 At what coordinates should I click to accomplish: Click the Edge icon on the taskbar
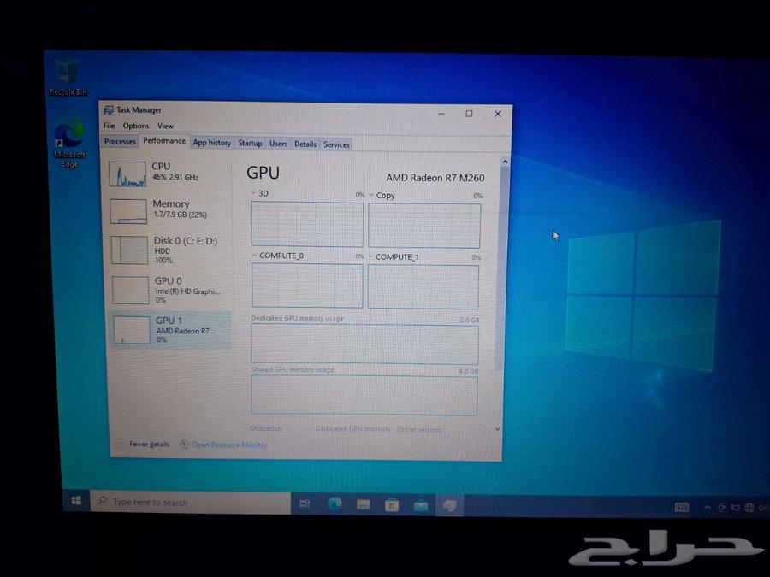click(x=334, y=503)
